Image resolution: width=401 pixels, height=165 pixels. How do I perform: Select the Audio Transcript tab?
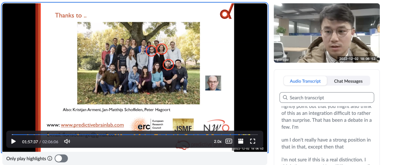click(x=305, y=81)
